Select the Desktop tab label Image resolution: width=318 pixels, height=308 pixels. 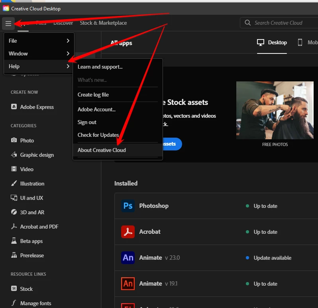tap(277, 42)
